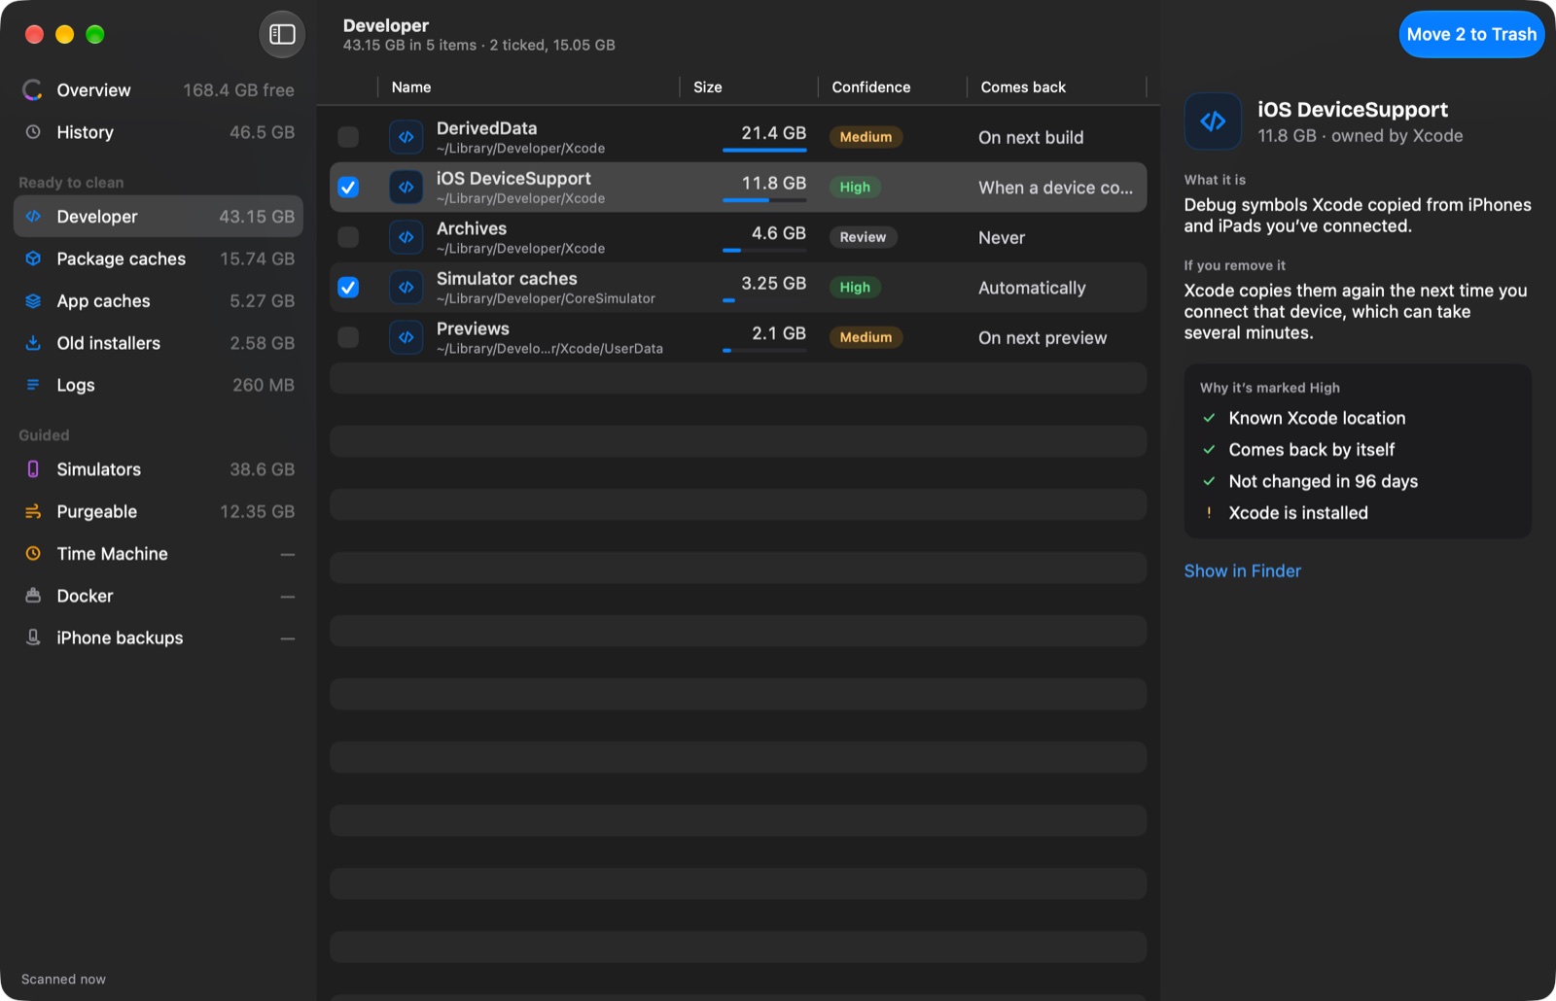Click the Medium badge on DerivedData
The width and height of the screenshot is (1556, 1001).
(x=866, y=137)
